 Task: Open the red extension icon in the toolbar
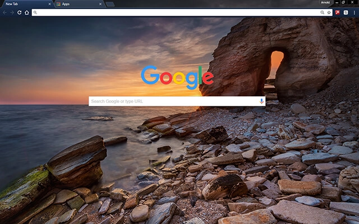pos(338,12)
